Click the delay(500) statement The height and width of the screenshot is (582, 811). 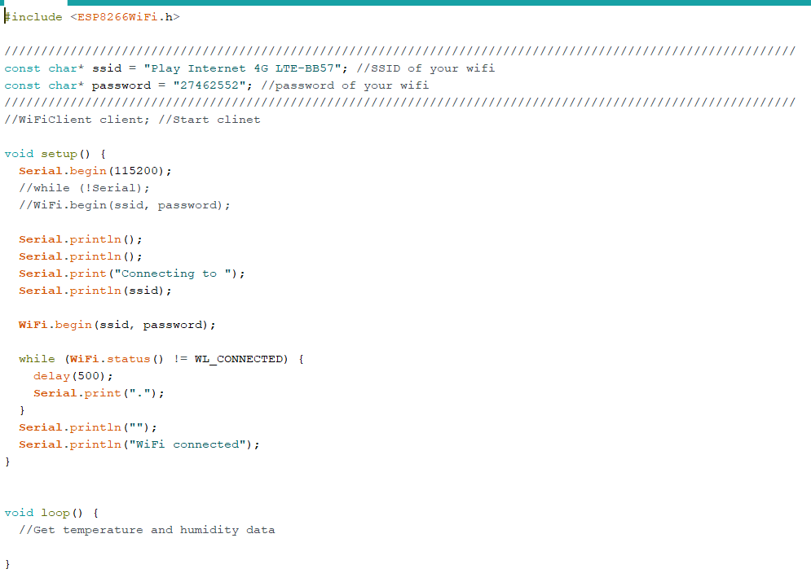[73, 376]
